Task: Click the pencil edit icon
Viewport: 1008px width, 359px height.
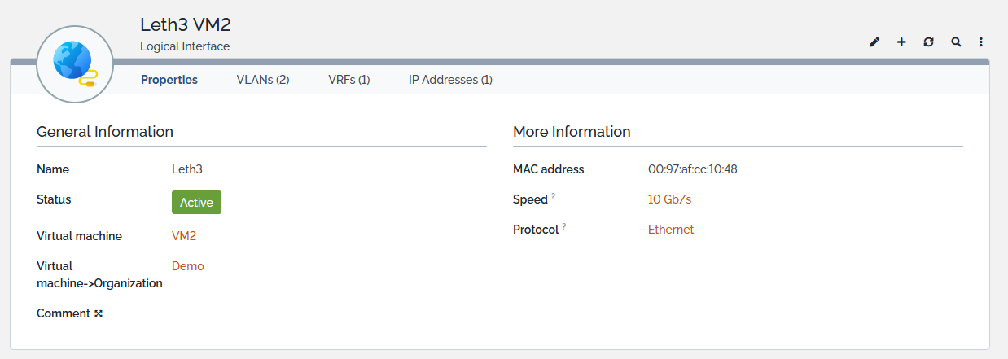Action: click(874, 42)
